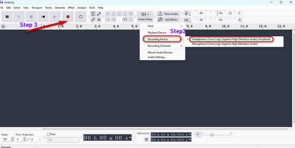The image size is (295, 148).
Task: Open the selection start time format arrow
Action: (x=190, y=134)
